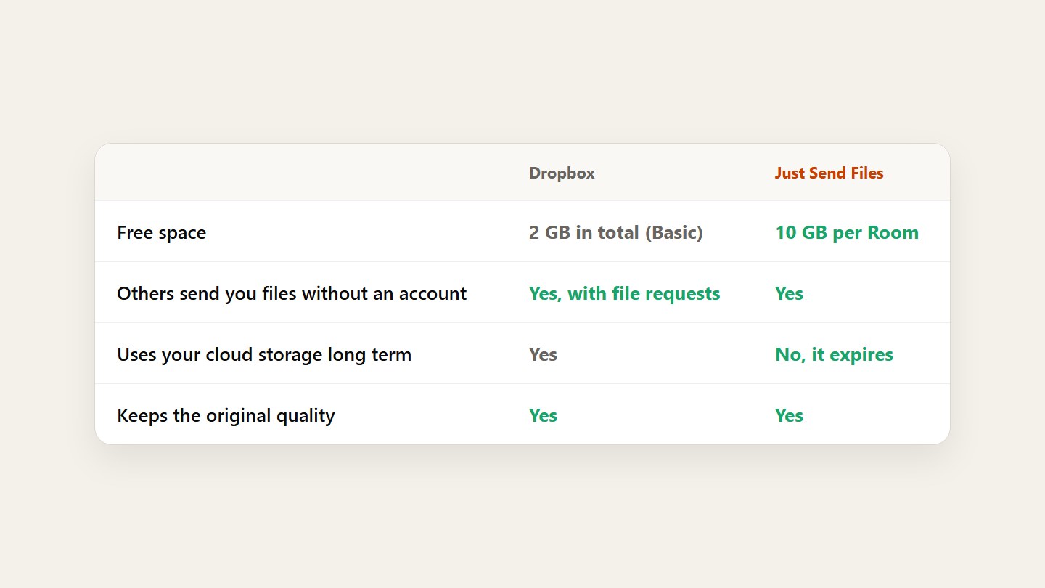This screenshot has width=1045, height=588.
Task: Select "Uses your cloud storage long term" label
Action: pos(264,355)
